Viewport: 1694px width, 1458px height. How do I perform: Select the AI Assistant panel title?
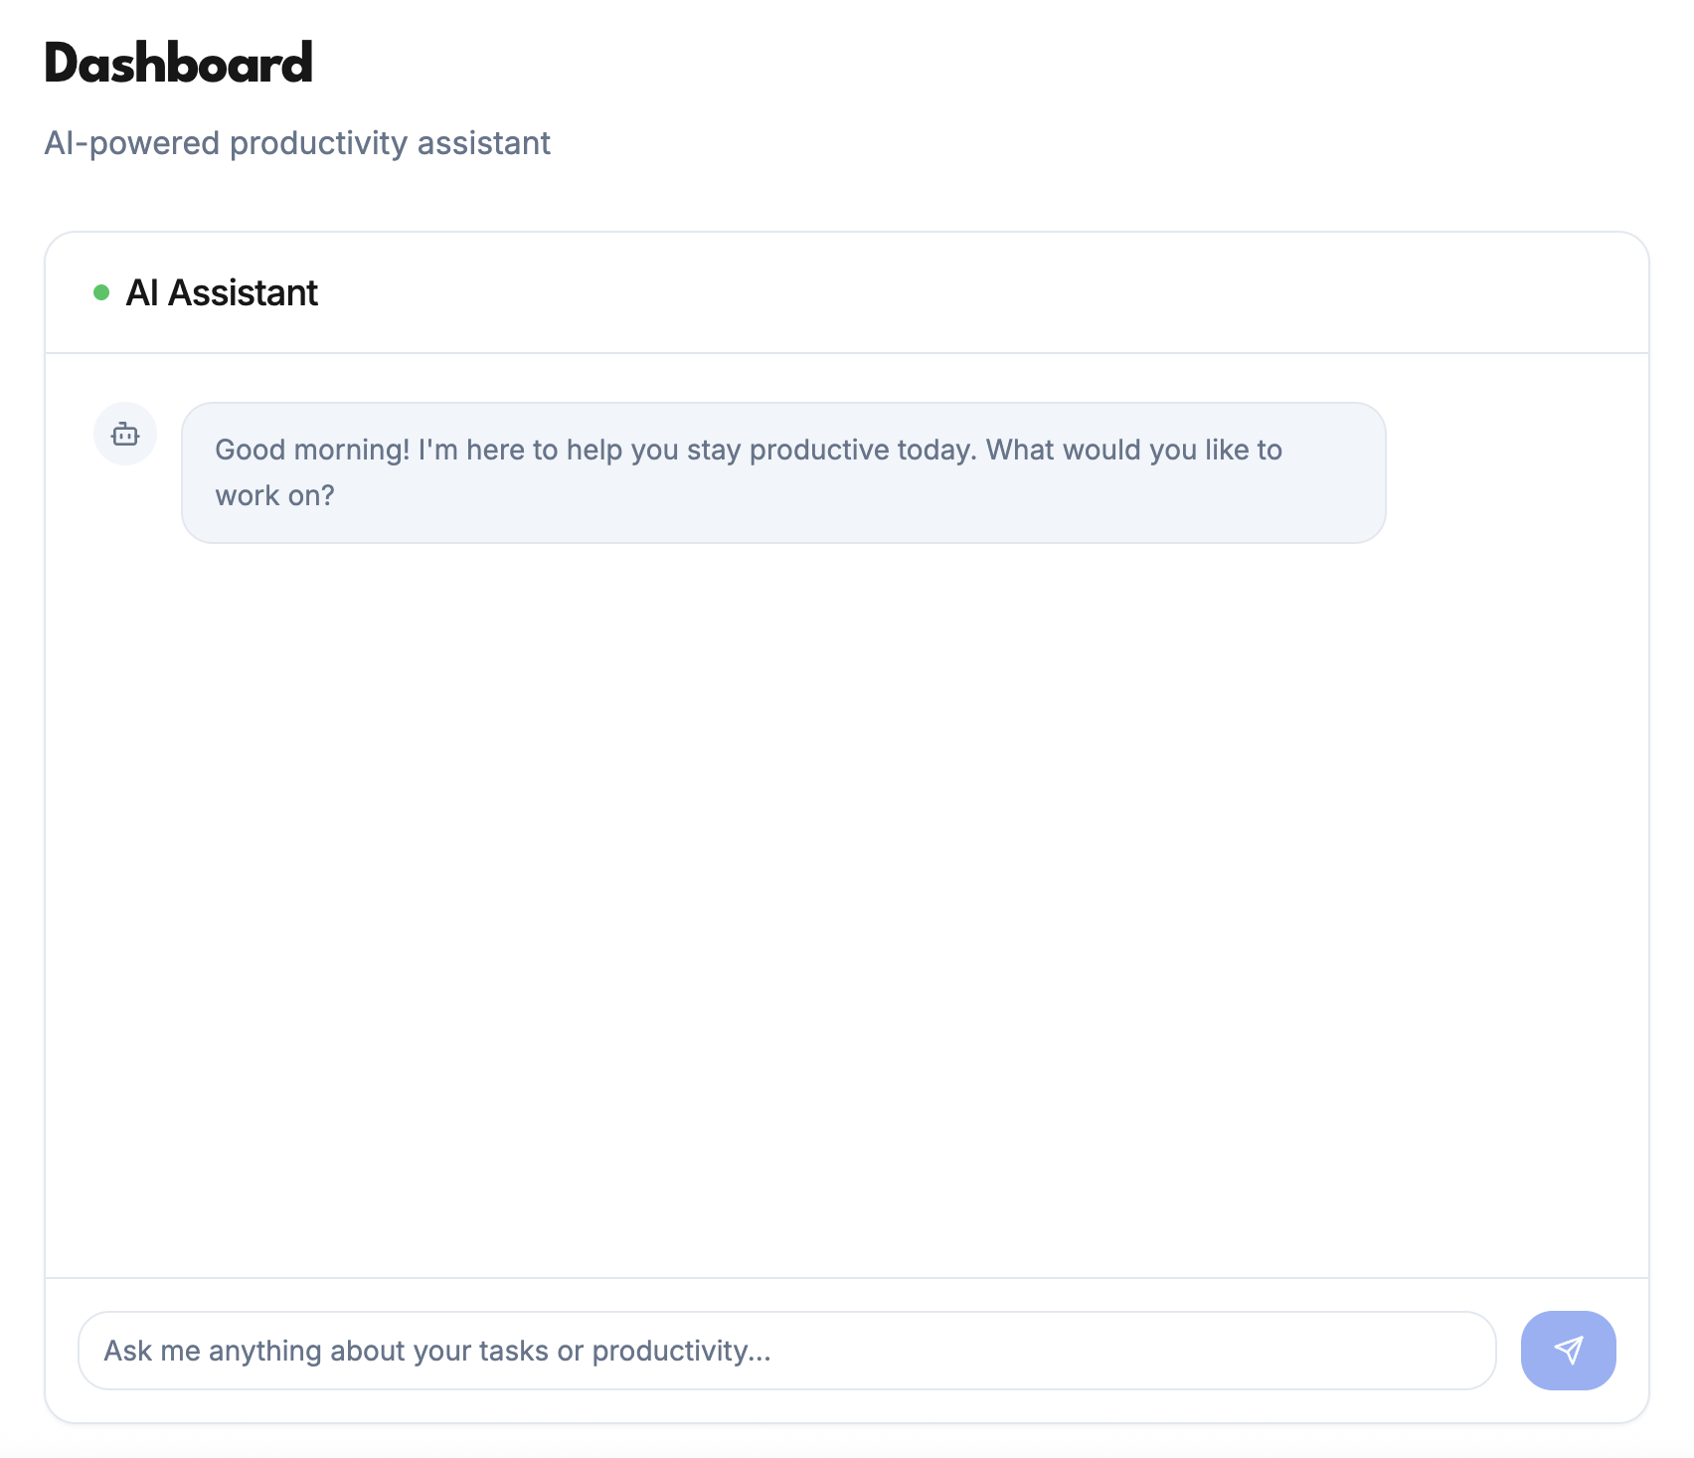[x=222, y=292]
